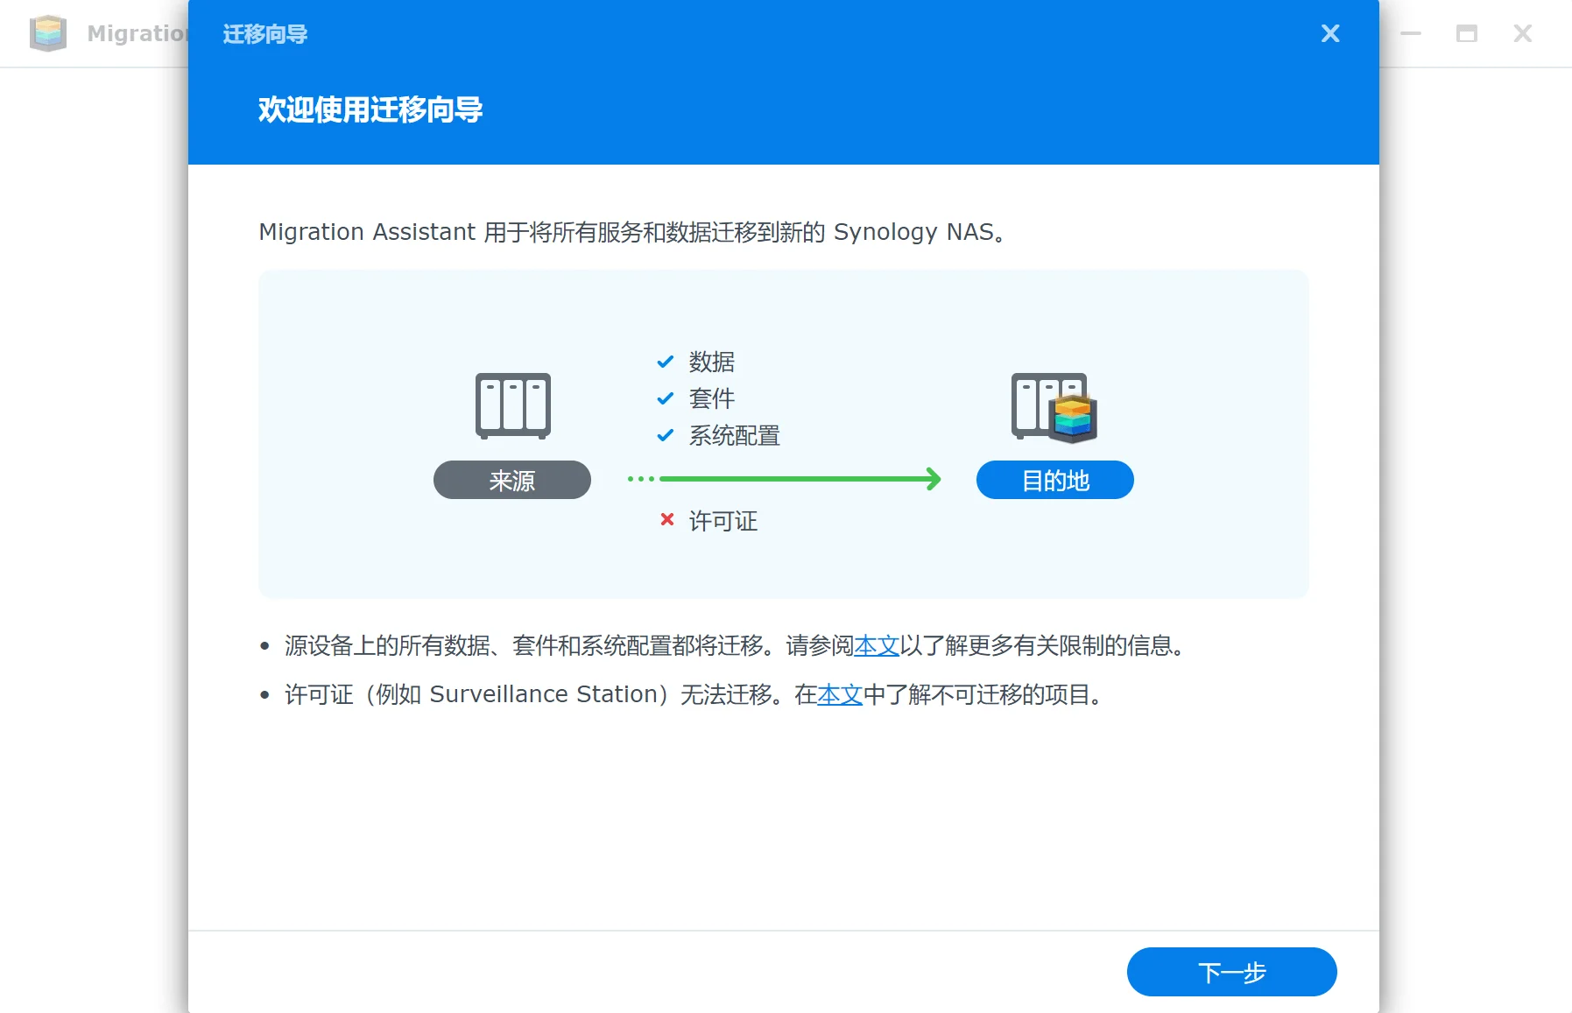Click the 欢迎使用迁移向导 heading
The width and height of the screenshot is (1572, 1013).
[x=370, y=109]
